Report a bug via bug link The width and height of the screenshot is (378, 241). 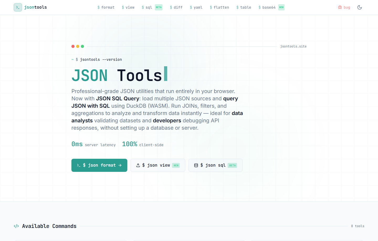point(344,7)
